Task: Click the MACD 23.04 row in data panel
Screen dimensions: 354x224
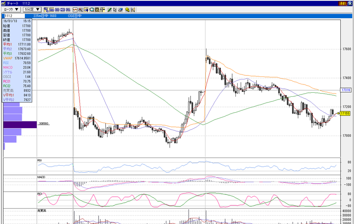Action: pos(17,68)
